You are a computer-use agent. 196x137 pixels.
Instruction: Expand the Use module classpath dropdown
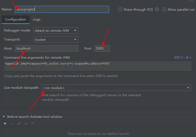coord(116,88)
